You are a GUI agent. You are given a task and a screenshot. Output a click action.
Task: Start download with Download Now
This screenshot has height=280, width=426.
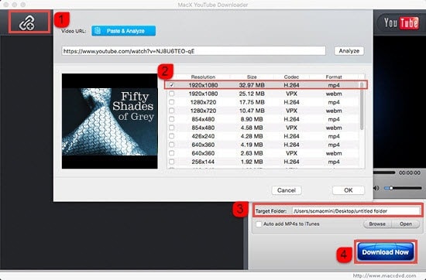click(x=385, y=252)
